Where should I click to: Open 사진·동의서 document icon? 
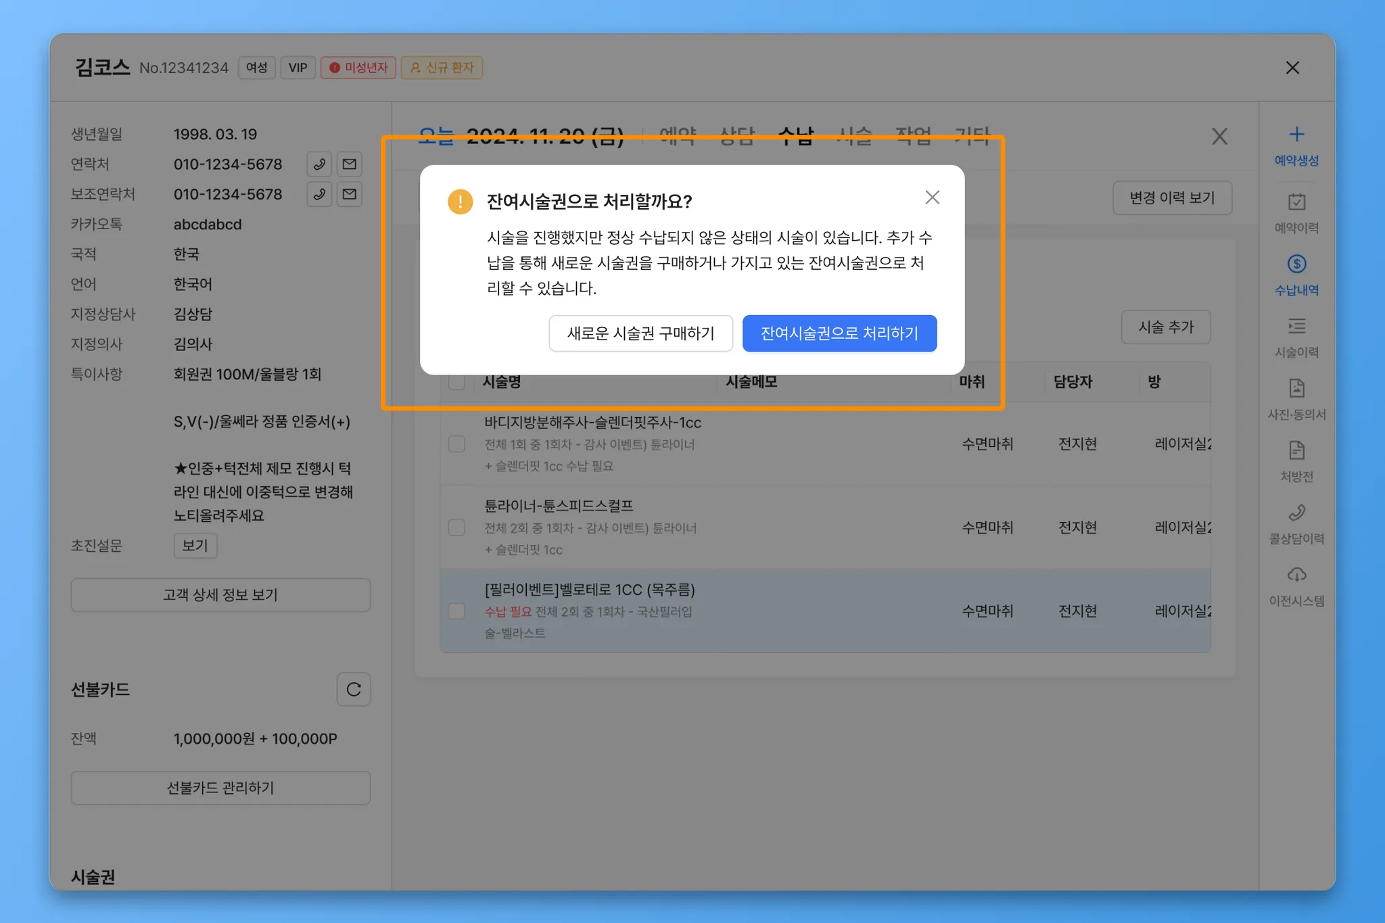click(1296, 389)
